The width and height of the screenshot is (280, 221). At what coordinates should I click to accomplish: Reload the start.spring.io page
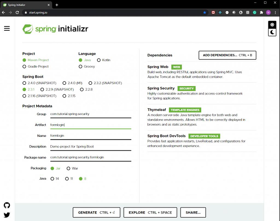[17, 13]
